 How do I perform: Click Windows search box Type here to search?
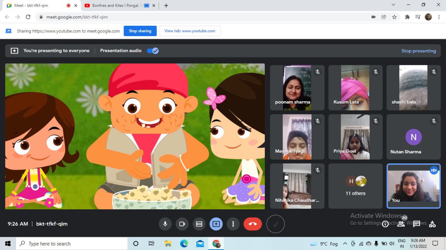click(72, 244)
